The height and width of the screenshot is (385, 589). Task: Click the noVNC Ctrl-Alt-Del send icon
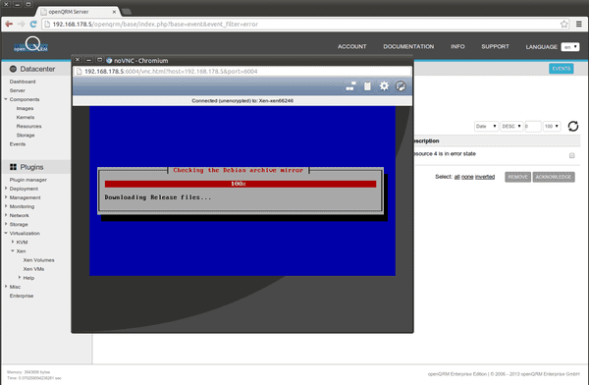[x=350, y=86]
